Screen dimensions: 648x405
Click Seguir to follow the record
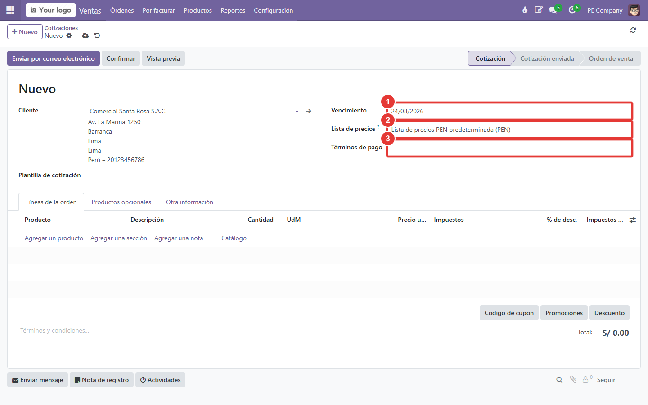(x=606, y=380)
